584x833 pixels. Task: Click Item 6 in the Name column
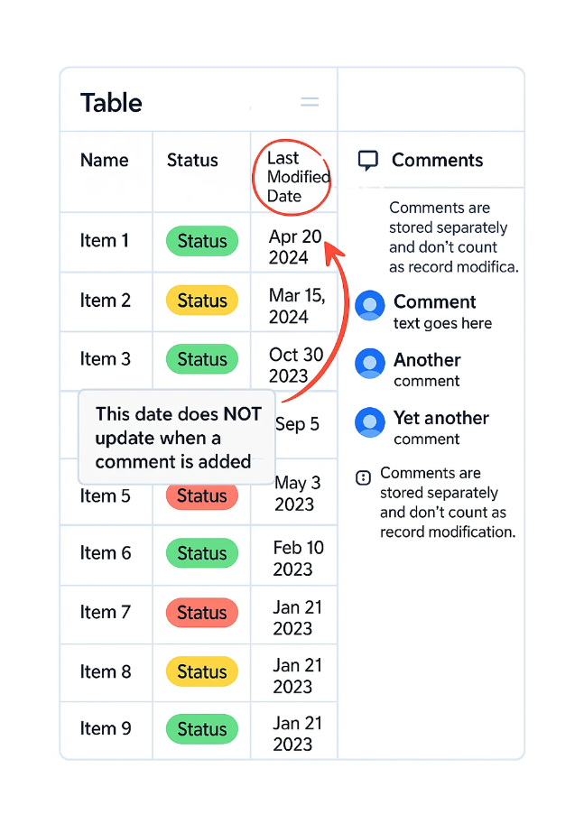[x=105, y=553]
